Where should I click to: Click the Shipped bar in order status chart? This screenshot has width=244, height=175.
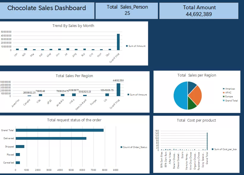coord(20,147)
